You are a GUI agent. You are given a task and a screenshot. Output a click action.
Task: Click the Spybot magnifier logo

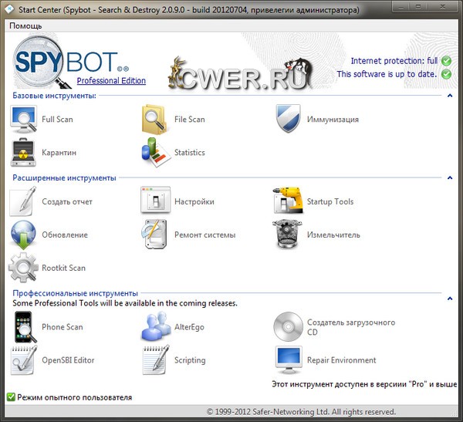[x=42, y=62]
